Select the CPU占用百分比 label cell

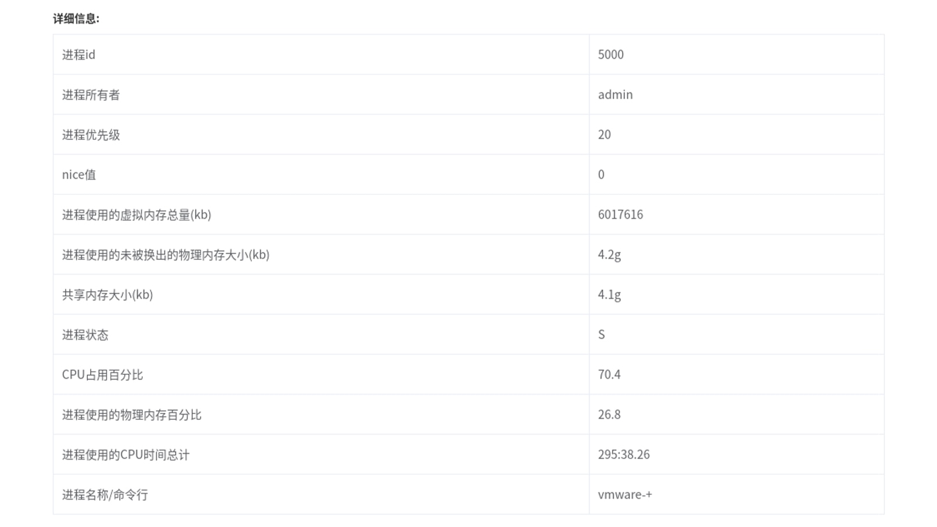[321, 375]
